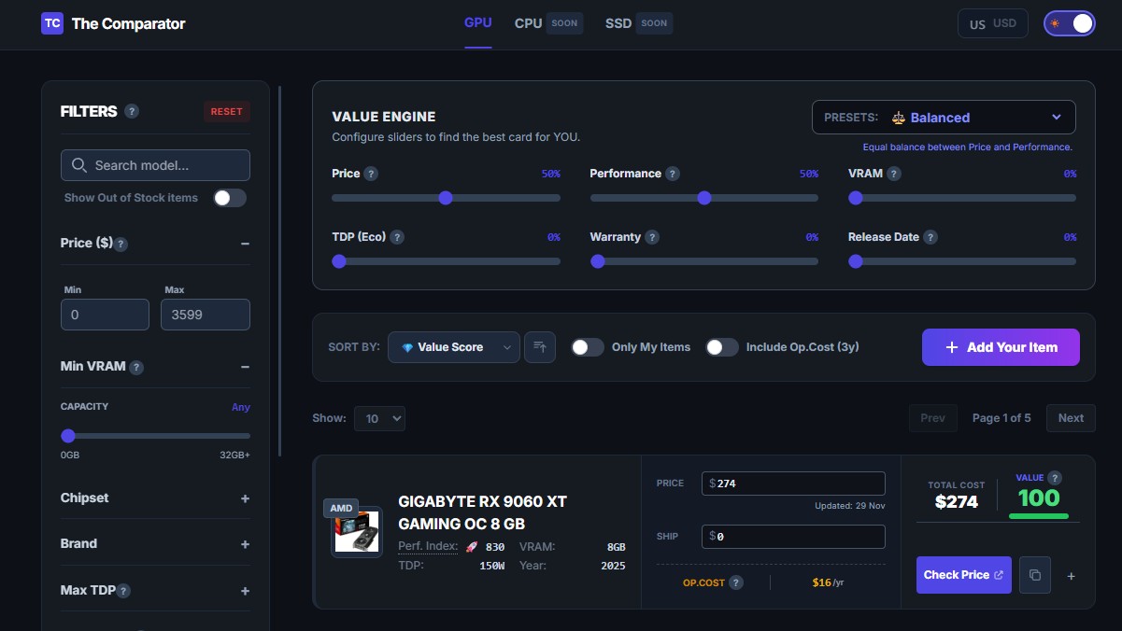1122x631 pixels.
Task: Click the Gigabyte RX 9060 XT thumbnail
Action: coord(357,532)
